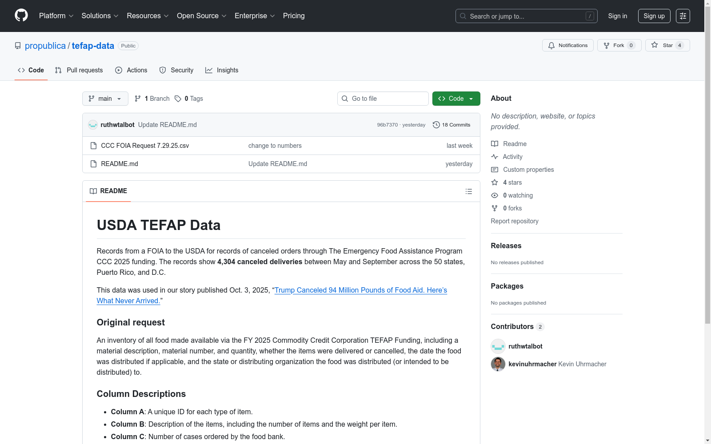This screenshot has height=444, width=711.
Task: Expand the Resources menu
Action: click(148, 16)
